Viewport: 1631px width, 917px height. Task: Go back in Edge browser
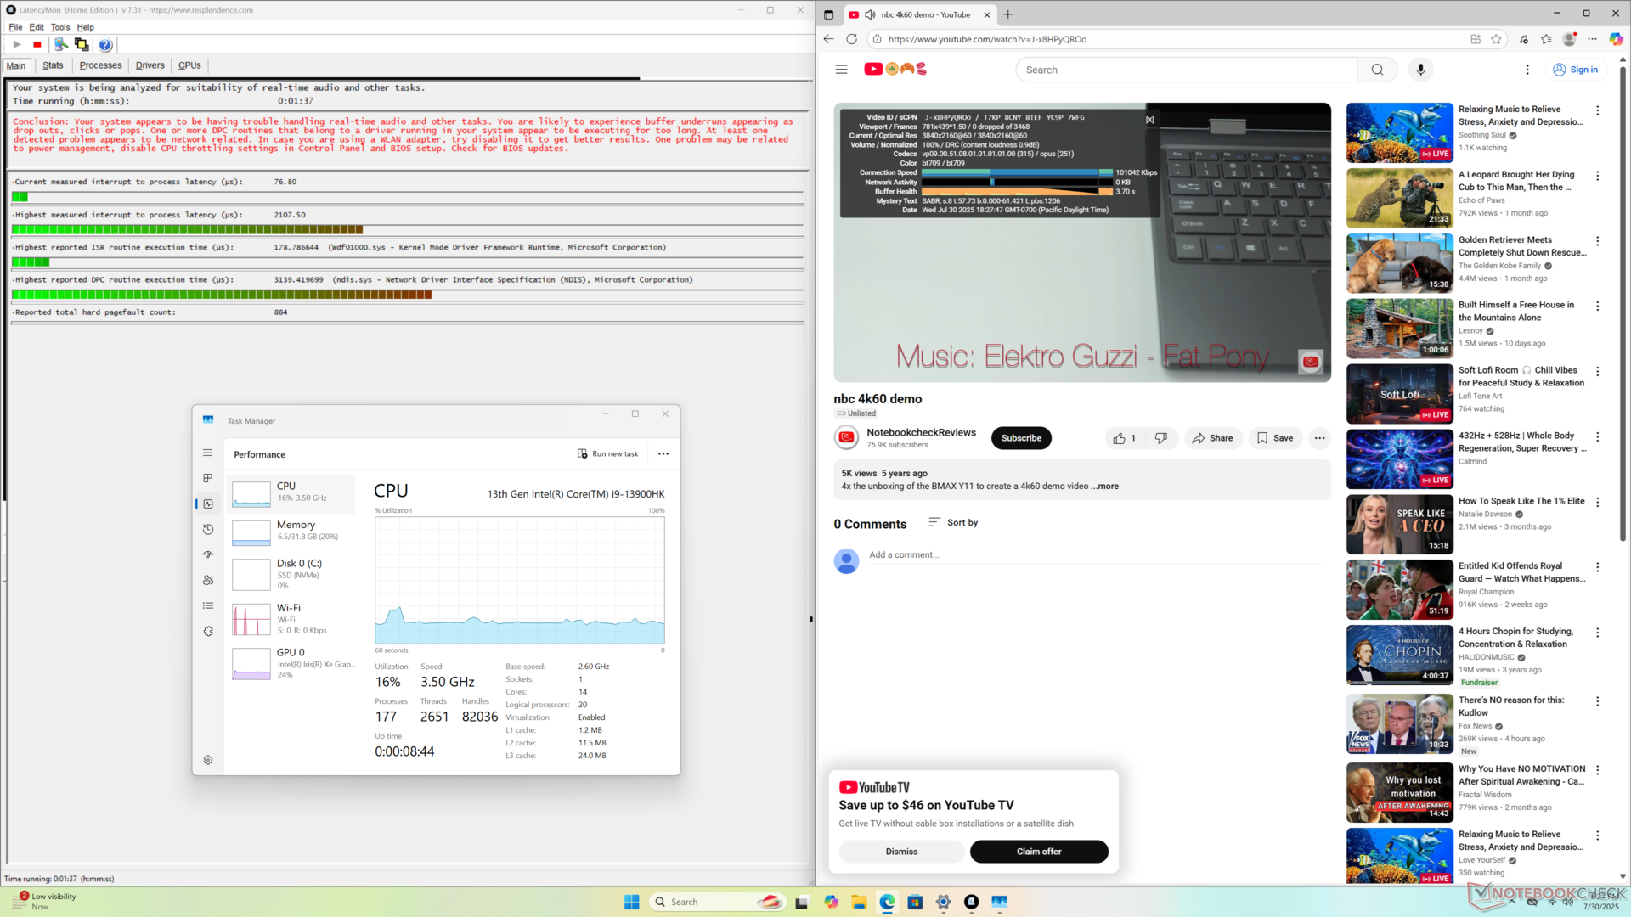click(828, 39)
